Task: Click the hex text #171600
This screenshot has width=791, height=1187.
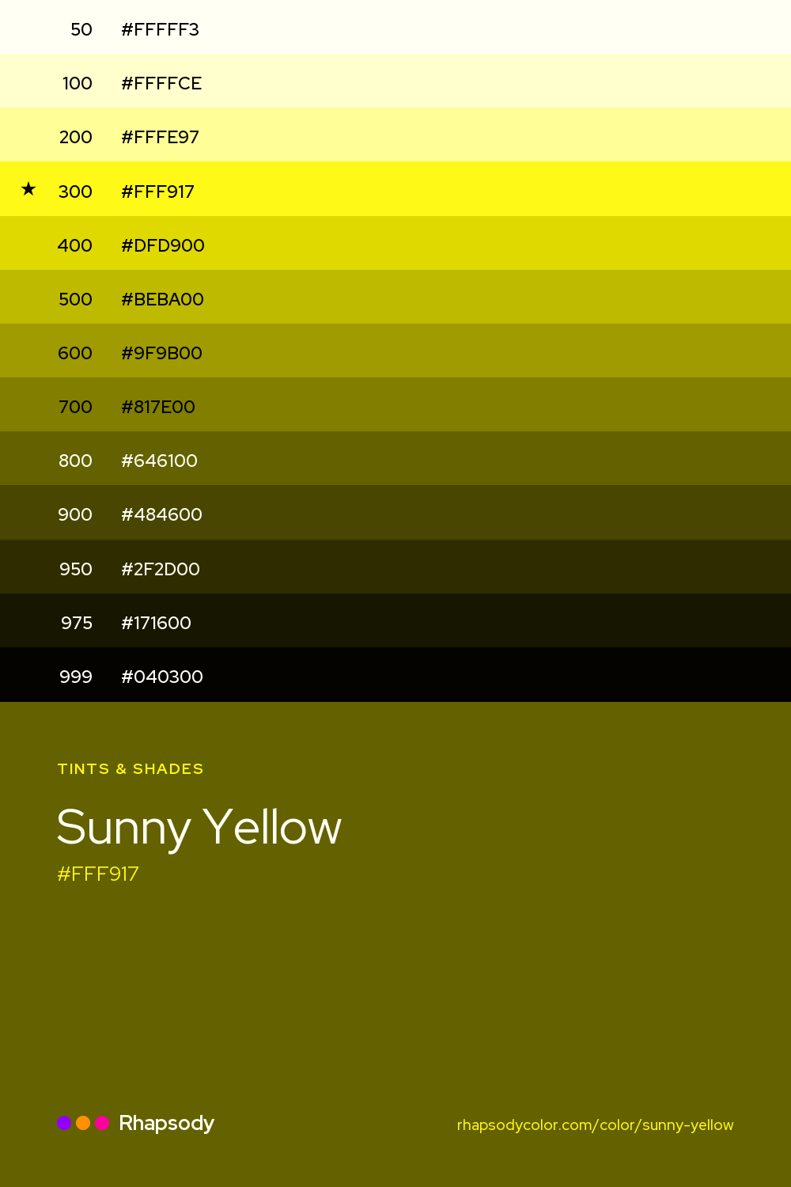Action: [156, 623]
